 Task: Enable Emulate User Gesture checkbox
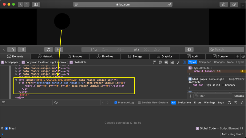139,103
